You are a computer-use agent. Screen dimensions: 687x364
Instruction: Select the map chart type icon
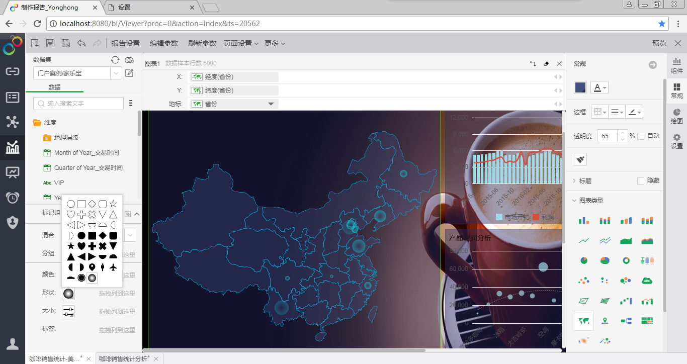tap(584, 321)
